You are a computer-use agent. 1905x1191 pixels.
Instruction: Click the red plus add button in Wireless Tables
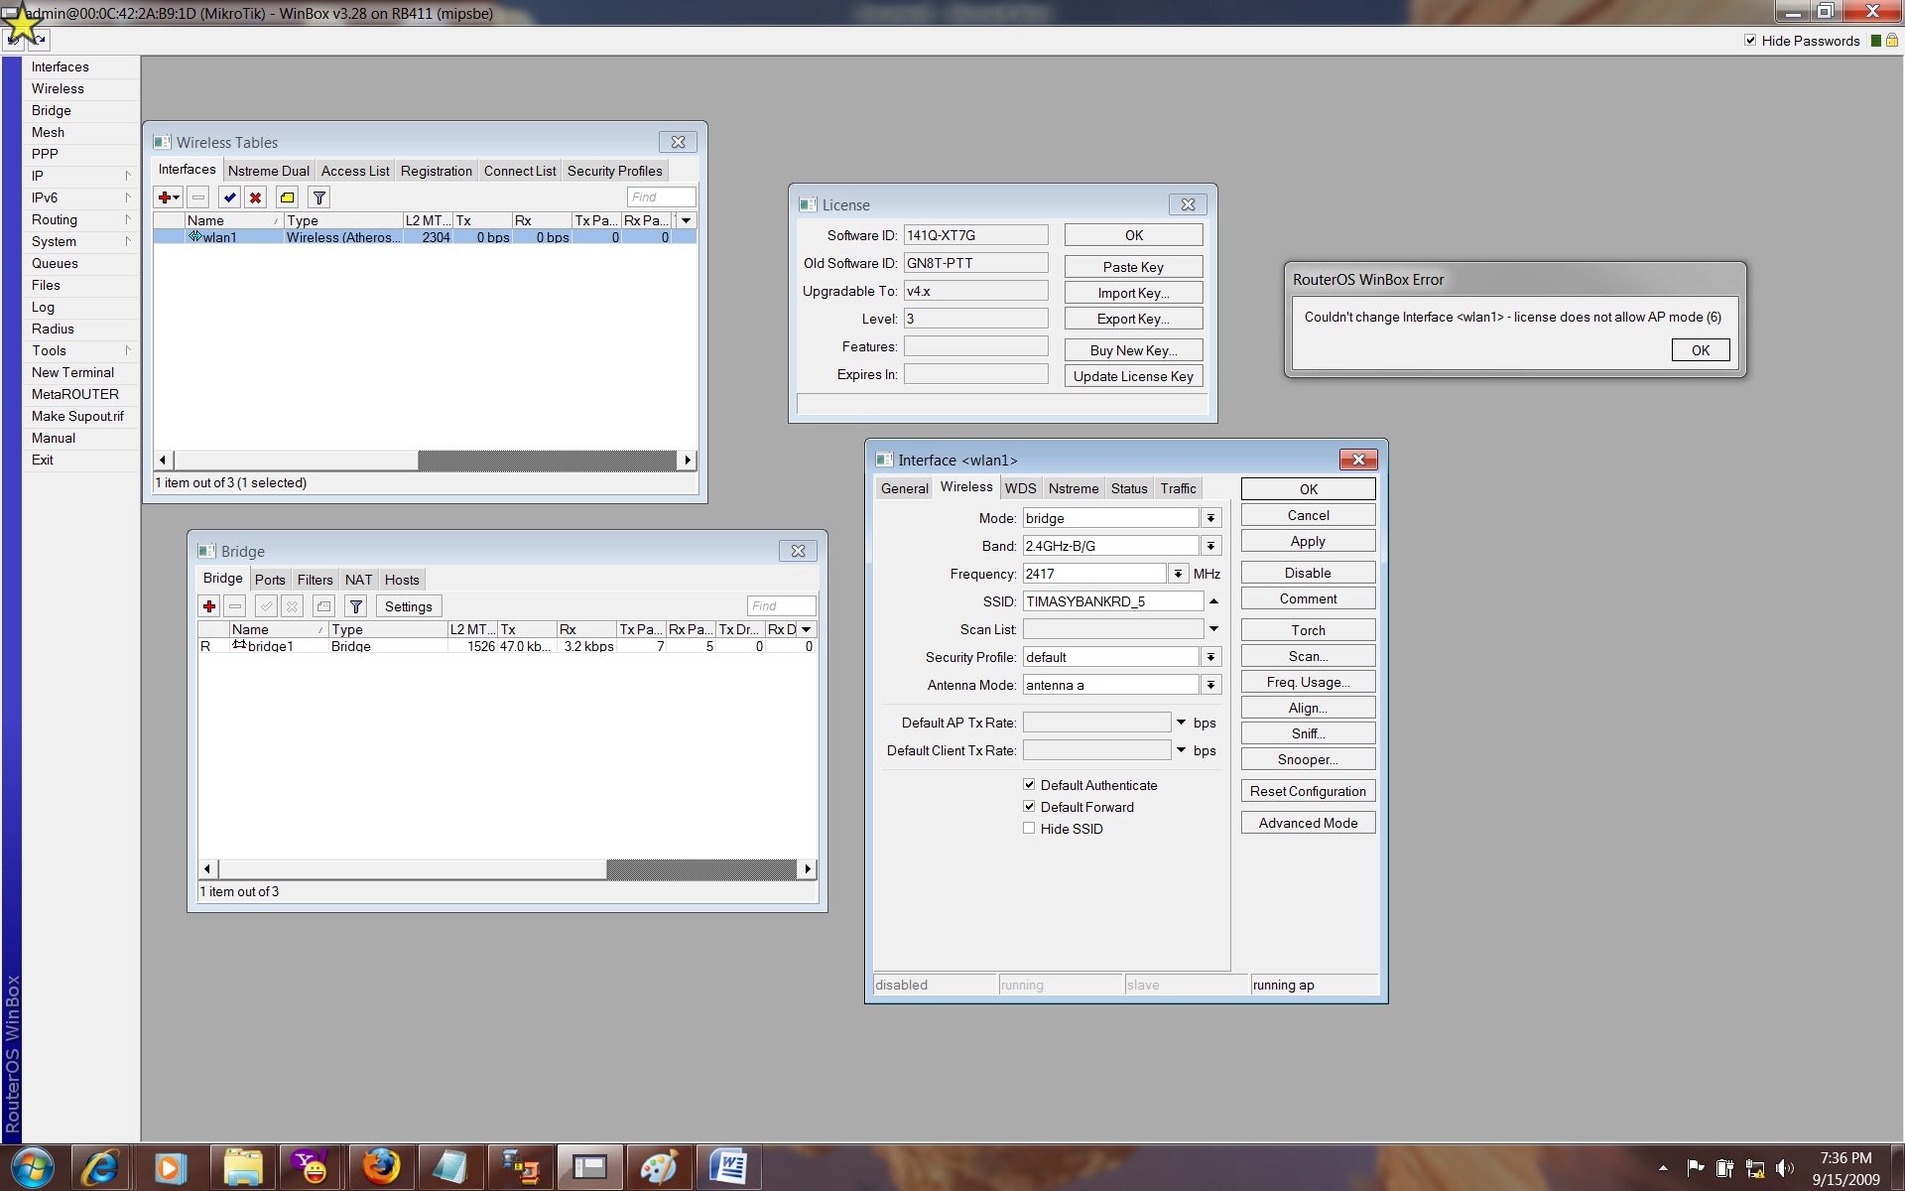coord(165,198)
